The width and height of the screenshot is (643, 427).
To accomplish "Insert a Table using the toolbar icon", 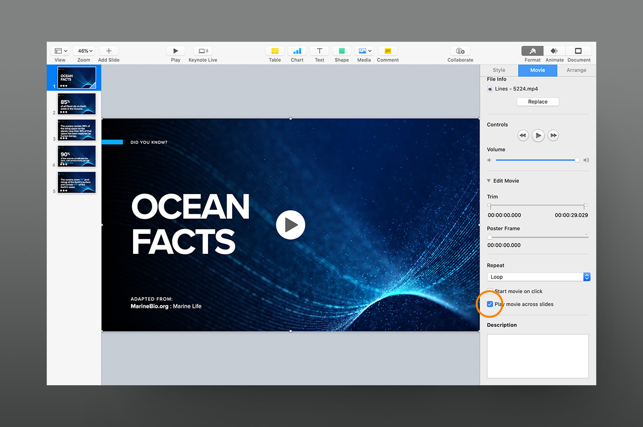I will click(275, 51).
